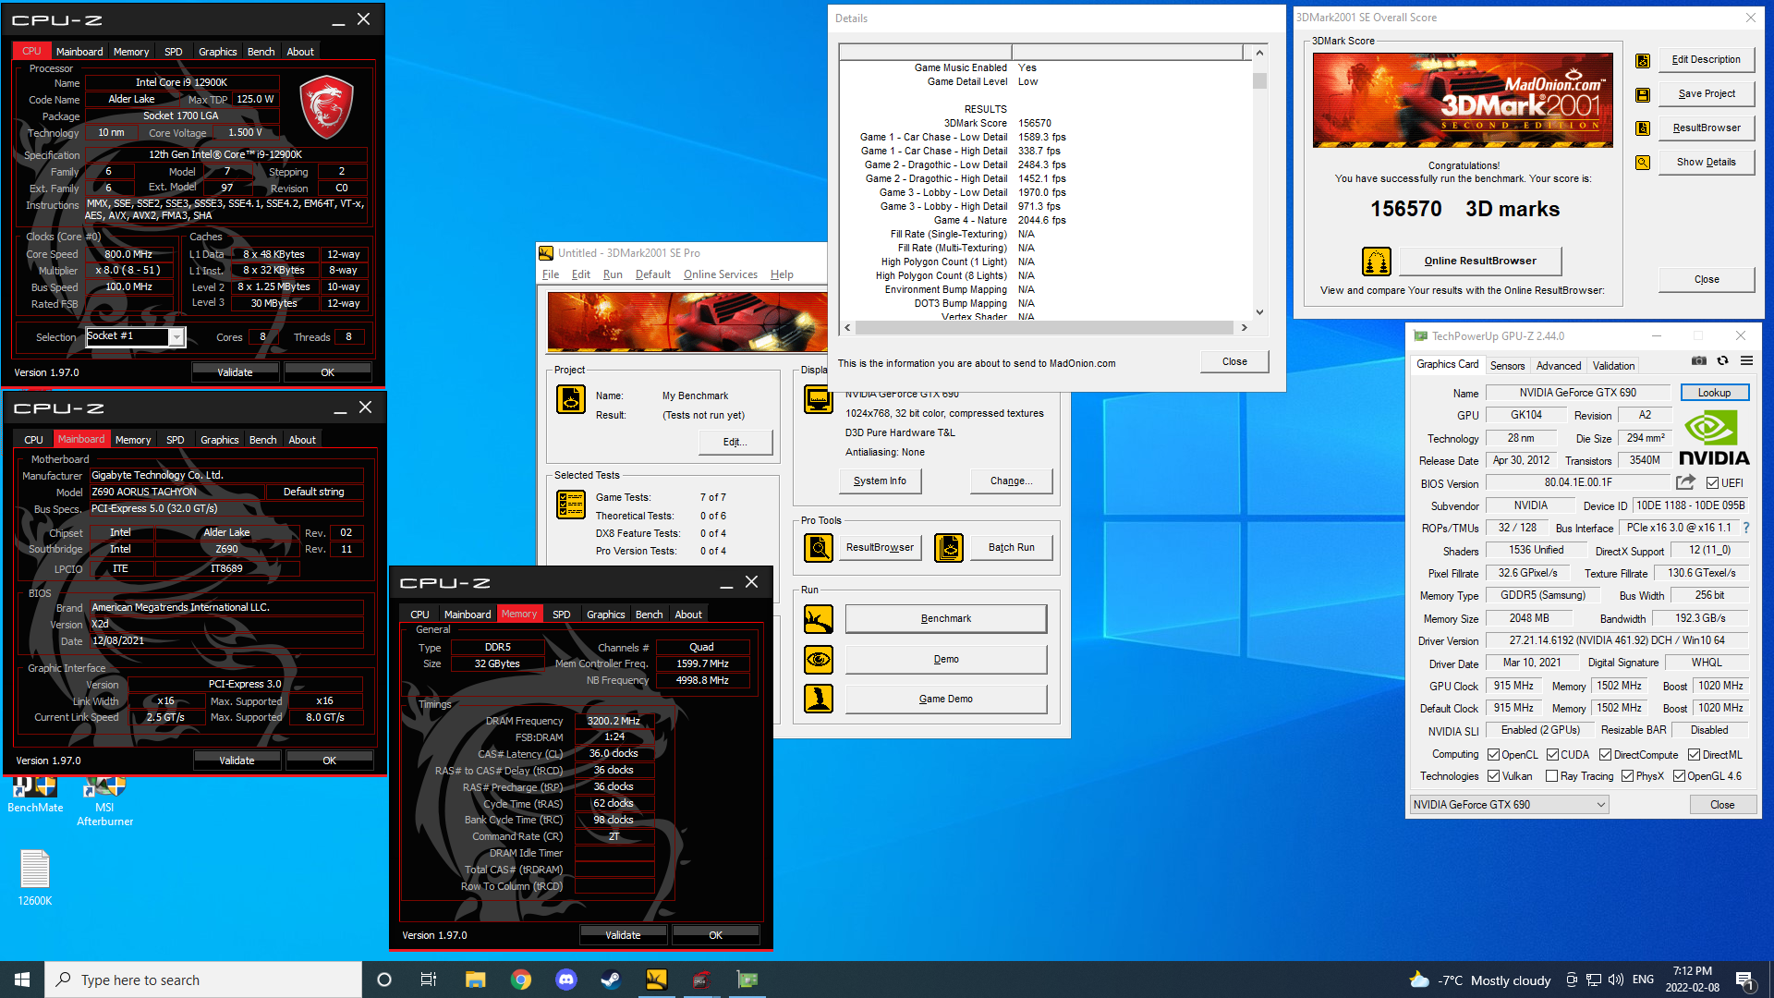The image size is (1774, 998).
Task: Click the BIOS export share icon in GPU-Z
Action: [1686, 482]
